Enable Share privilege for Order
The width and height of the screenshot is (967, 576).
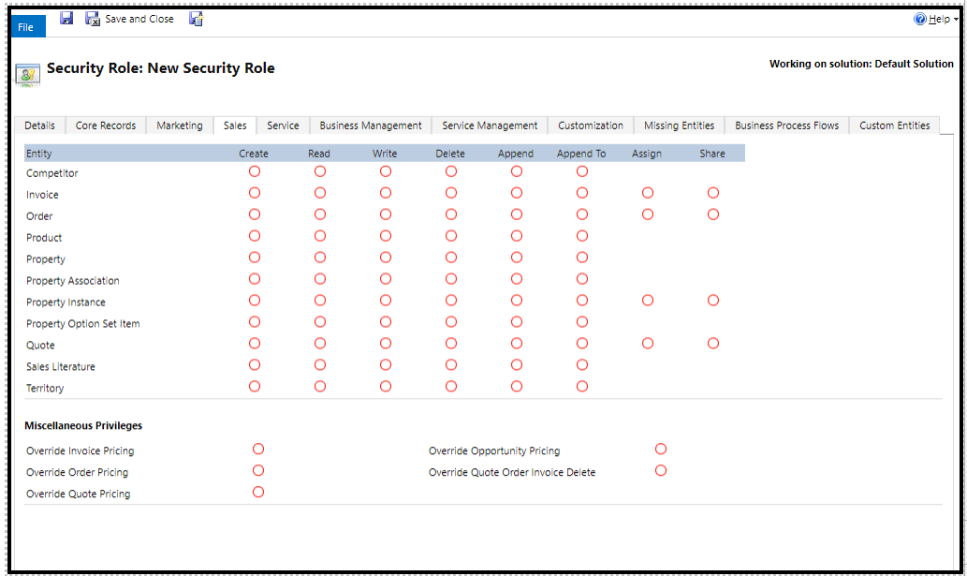(713, 214)
